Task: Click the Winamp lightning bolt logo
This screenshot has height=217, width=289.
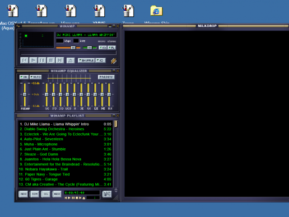Action: (x=113, y=61)
